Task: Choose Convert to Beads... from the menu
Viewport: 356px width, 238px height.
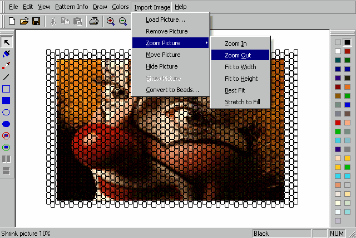Action: click(170, 90)
